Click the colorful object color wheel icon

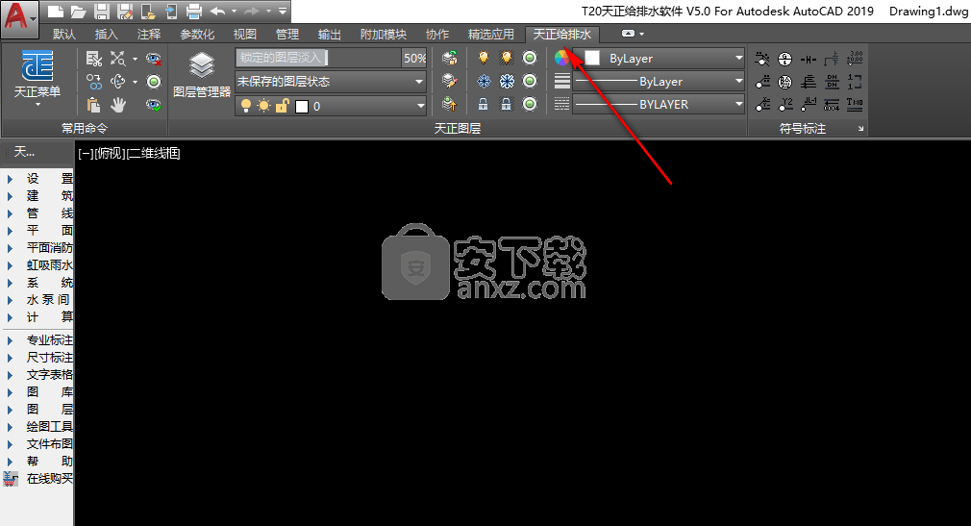[x=561, y=59]
